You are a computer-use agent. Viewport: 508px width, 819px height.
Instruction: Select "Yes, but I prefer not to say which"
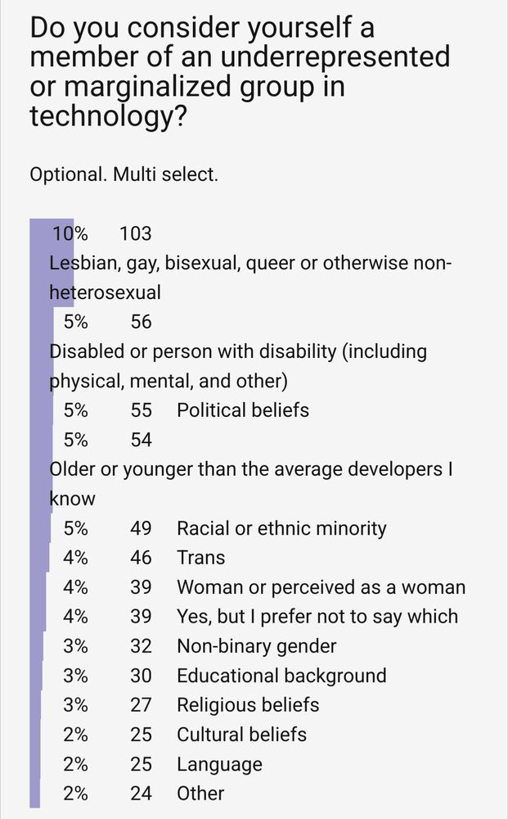click(x=317, y=617)
